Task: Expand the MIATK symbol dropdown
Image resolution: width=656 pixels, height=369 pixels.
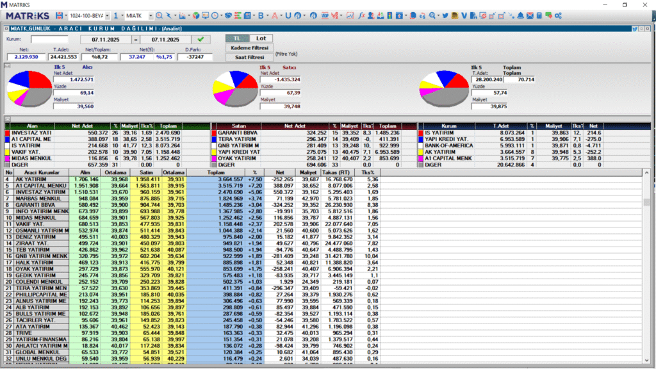Action: point(150,15)
